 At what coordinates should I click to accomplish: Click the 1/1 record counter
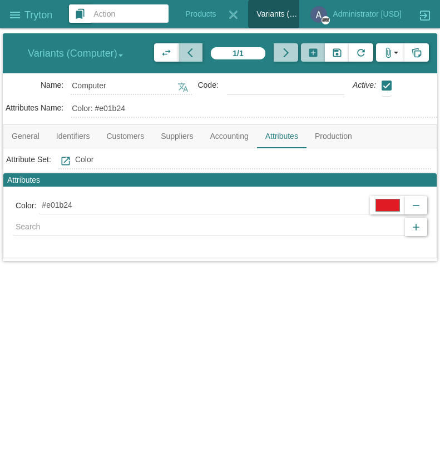[238, 53]
